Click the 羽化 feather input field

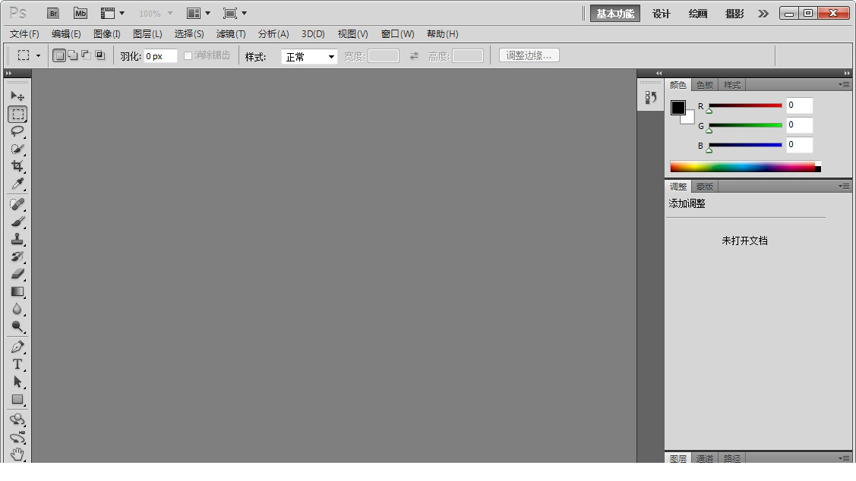tap(160, 56)
